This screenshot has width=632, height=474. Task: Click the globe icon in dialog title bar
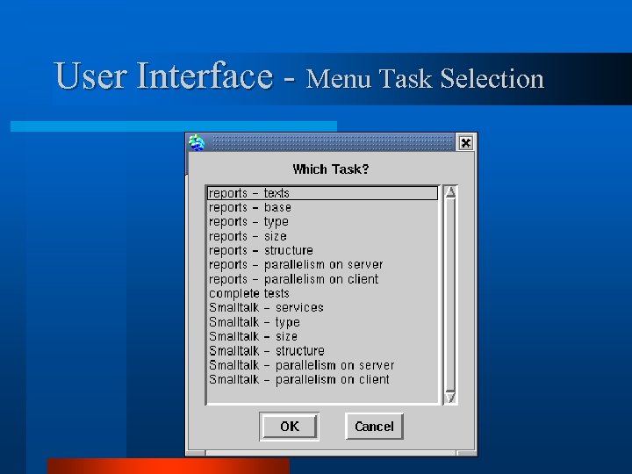[x=197, y=143]
